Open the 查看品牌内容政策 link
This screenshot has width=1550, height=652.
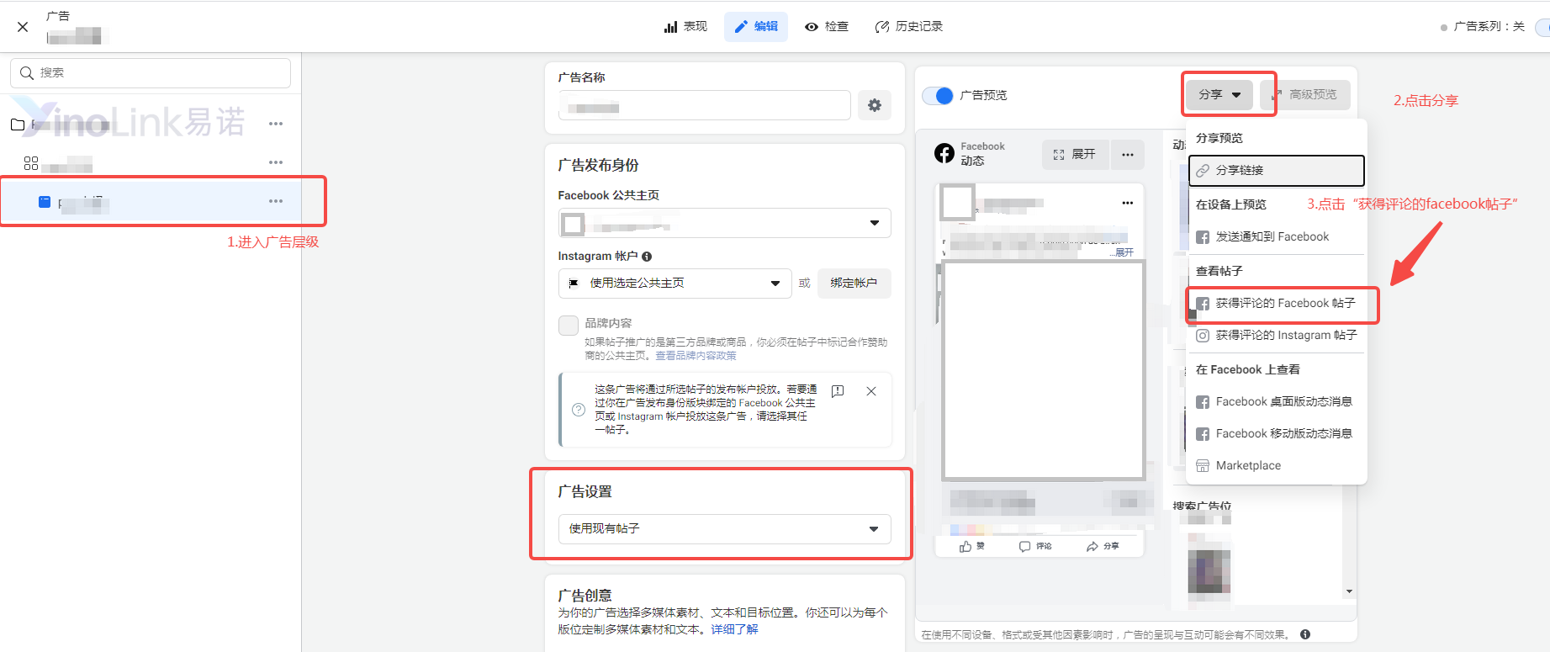point(696,356)
